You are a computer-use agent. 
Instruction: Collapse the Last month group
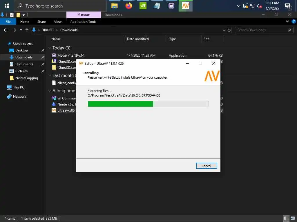pos(50,75)
